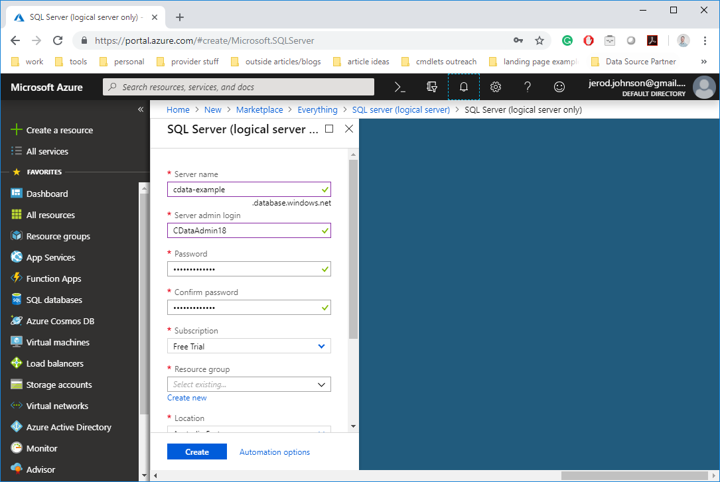Image resolution: width=720 pixels, height=482 pixels.
Task: Click the Server name input field
Action: click(x=249, y=190)
